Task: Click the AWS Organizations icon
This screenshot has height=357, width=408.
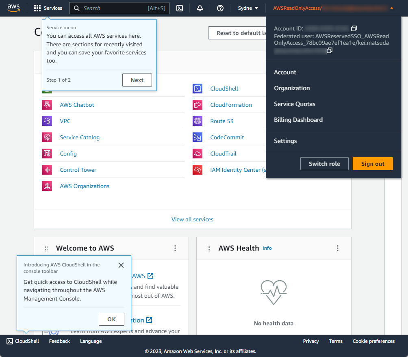Action: [x=47, y=186]
